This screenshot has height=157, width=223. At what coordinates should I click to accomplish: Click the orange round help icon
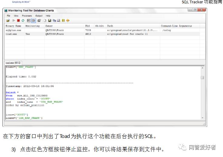(68, 21)
